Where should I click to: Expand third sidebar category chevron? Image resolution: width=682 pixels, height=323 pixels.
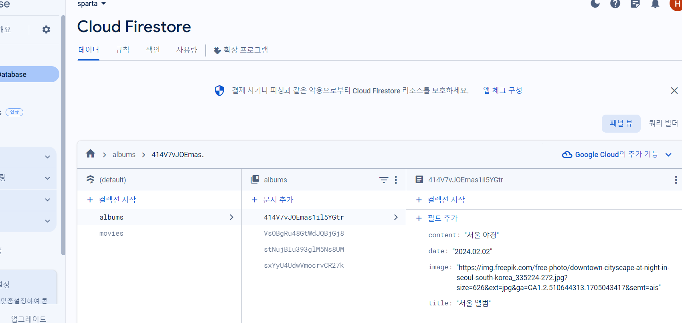47,200
